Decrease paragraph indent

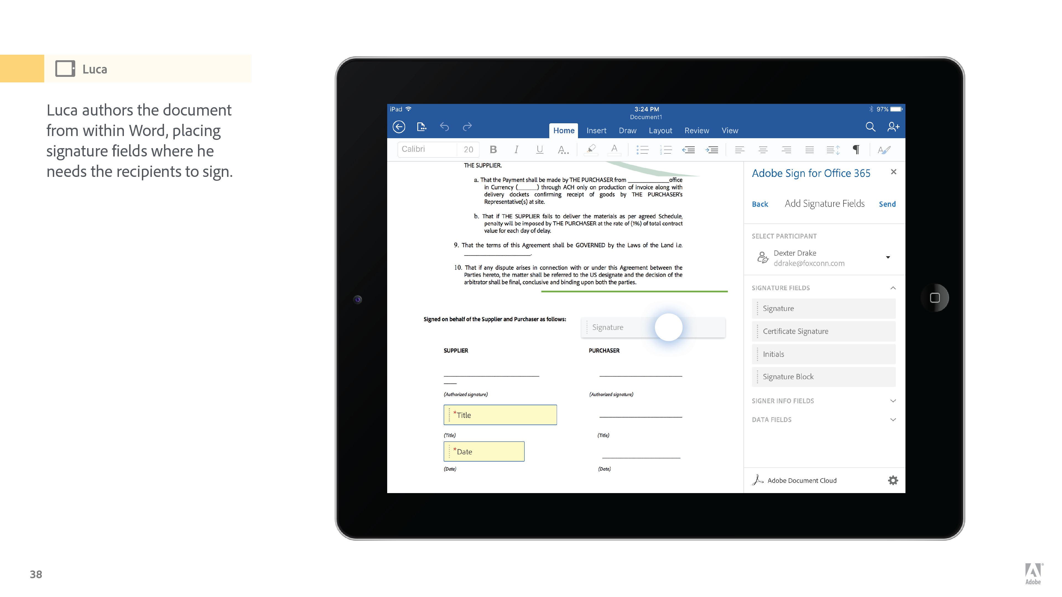click(x=688, y=150)
